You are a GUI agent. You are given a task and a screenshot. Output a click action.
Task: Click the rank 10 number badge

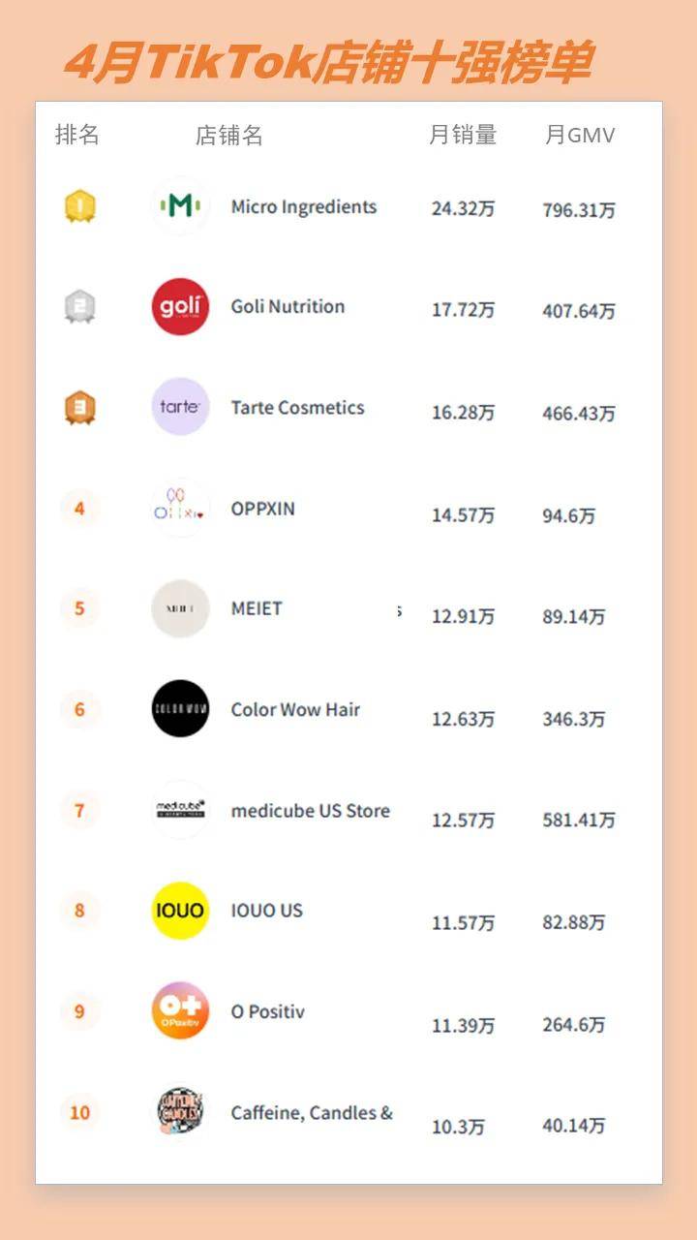click(80, 1112)
